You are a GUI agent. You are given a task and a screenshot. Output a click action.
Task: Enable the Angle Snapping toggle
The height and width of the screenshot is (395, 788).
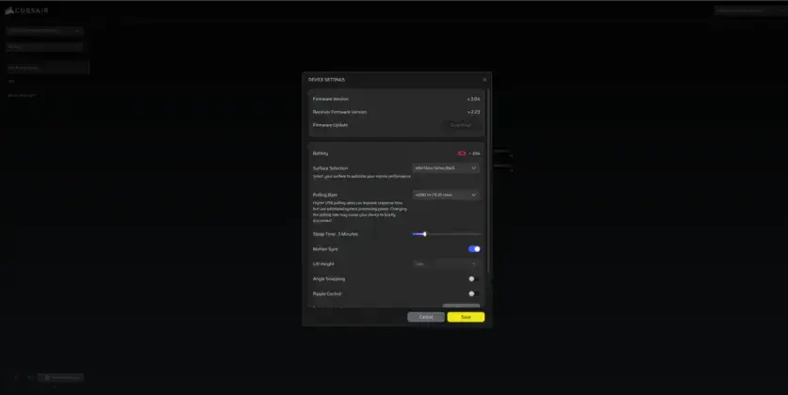474,278
